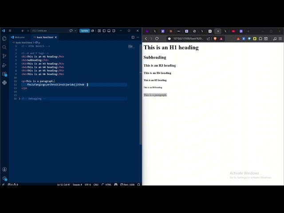Click the share icon in address bar
This screenshot has width=284, height=213.
[209, 39]
